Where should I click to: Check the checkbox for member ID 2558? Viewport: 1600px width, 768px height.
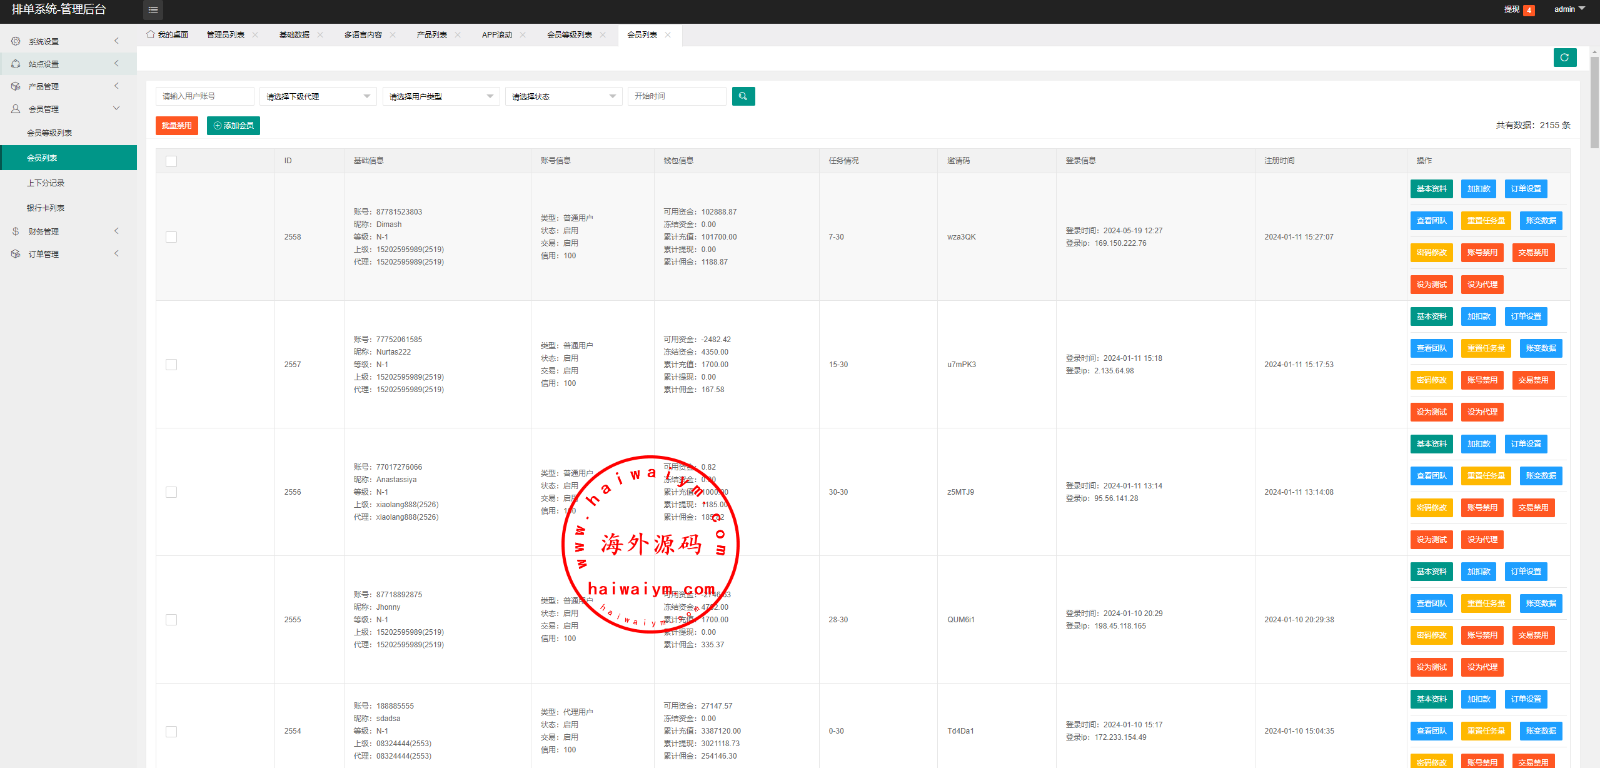(x=171, y=237)
